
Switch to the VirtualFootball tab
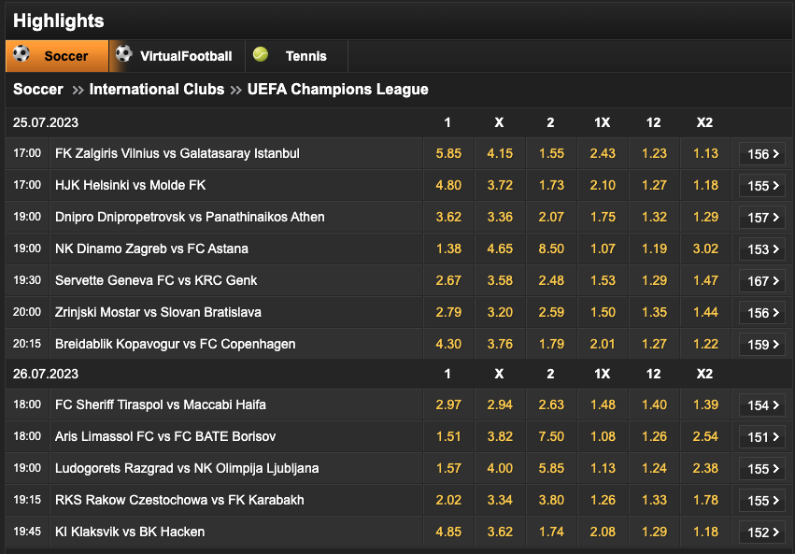(177, 56)
